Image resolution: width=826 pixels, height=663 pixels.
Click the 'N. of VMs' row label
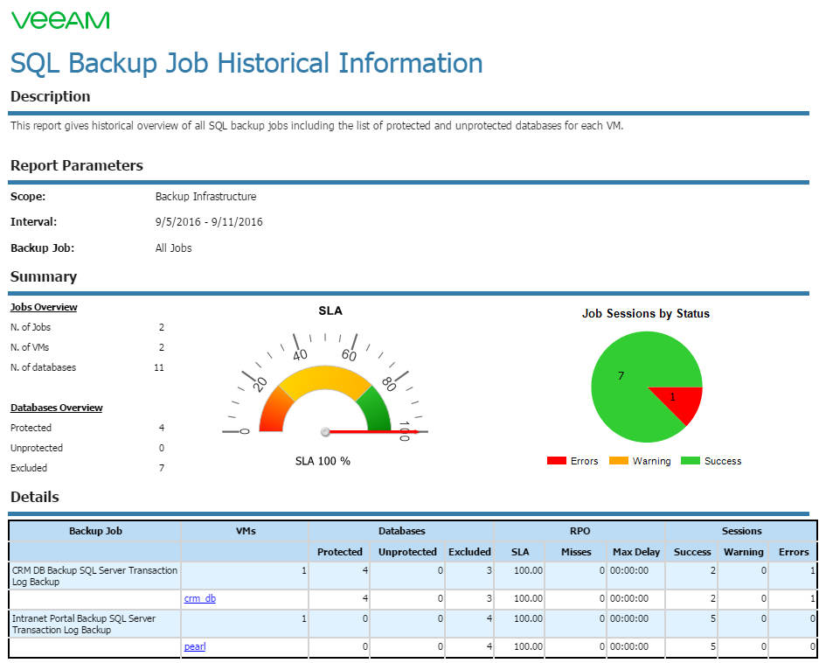coord(30,347)
